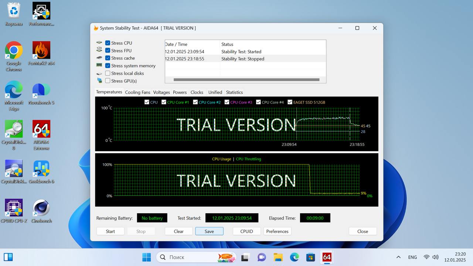Click the AIDA64 flame icon in the title bar
The height and width of the screenshot is (266, 473).
pos(96,28)
